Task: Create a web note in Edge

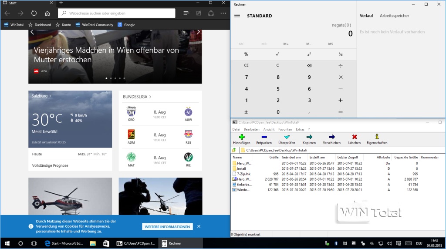Action: (x=199, y=13)
